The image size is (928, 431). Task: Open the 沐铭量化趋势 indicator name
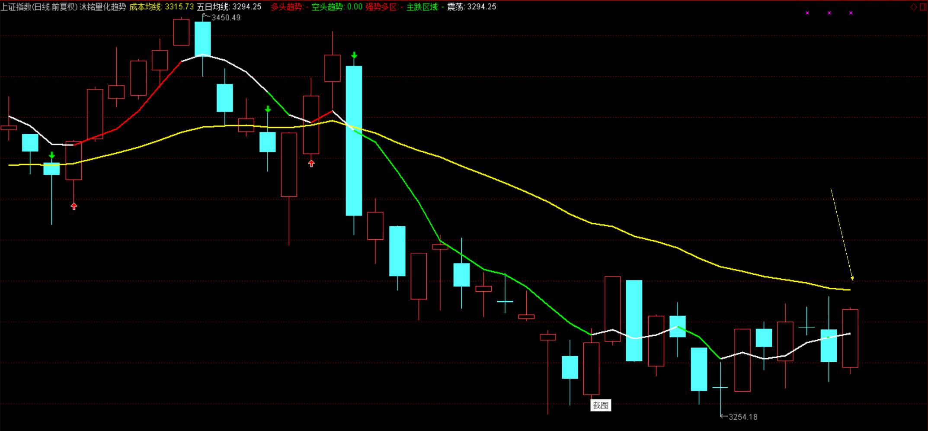coord(103,7)
